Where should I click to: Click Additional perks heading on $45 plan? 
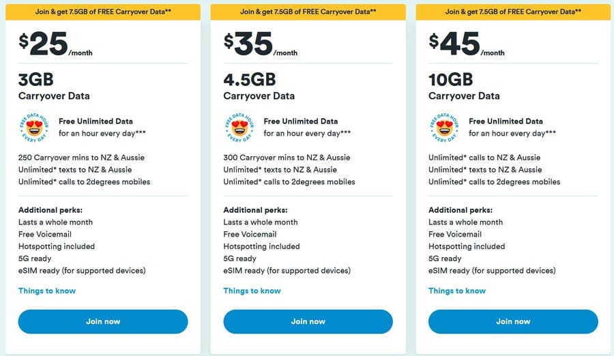[460, 210]
